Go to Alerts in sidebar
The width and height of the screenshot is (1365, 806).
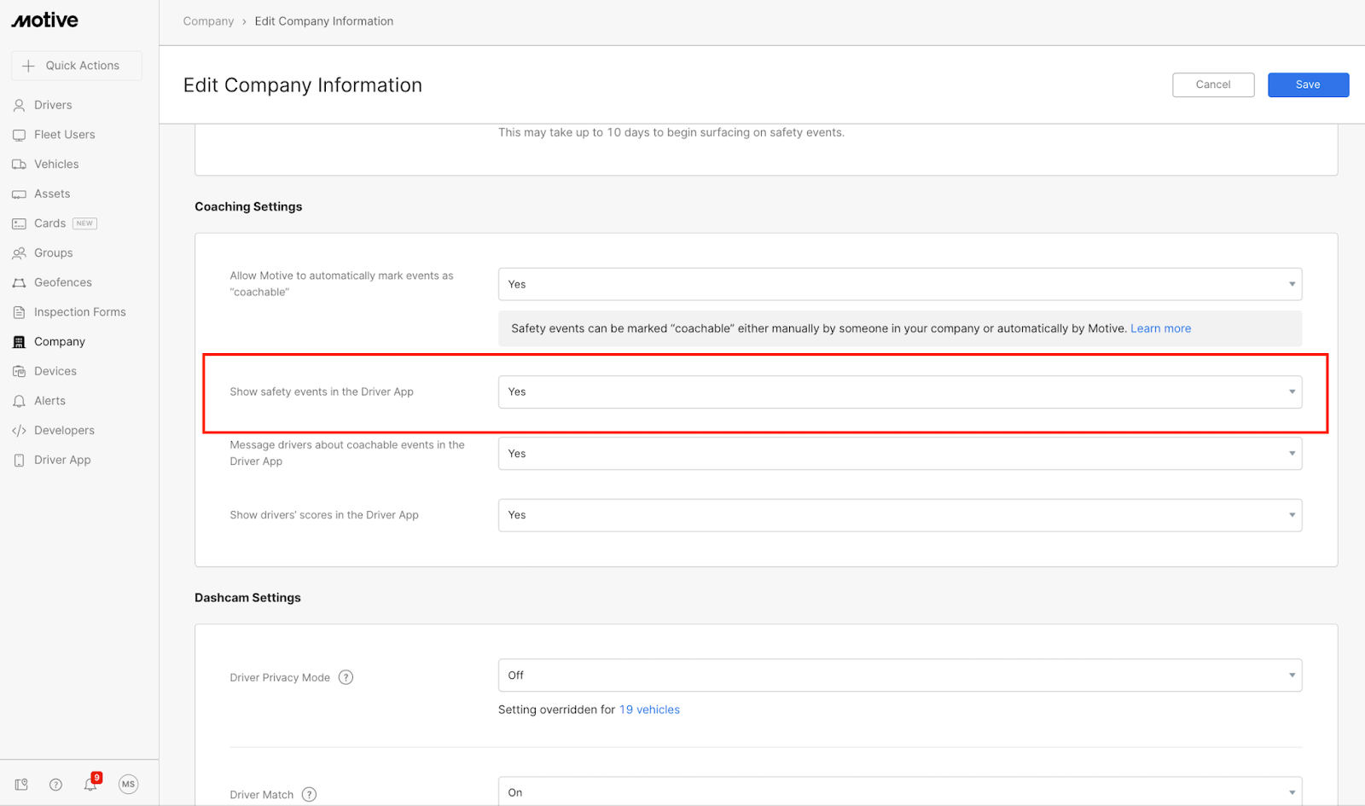pos(49,401)
